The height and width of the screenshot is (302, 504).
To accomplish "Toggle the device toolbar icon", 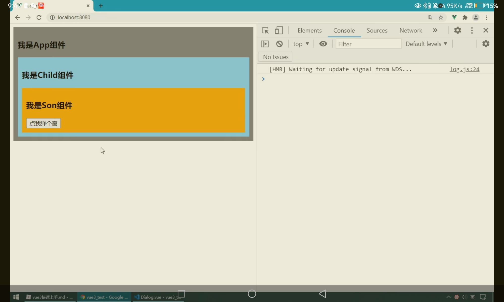I will [x=279, y=30].
